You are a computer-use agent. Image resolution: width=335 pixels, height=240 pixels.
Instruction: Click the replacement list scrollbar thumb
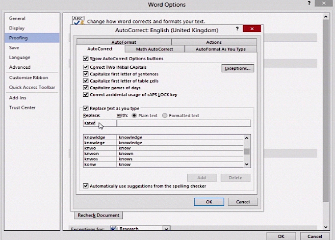tap(247, 151)
